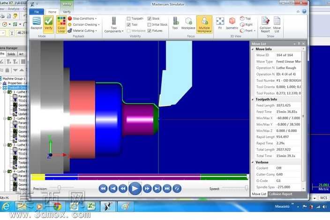Step forward in simulation
Image resolution: width=330 pixels, height=220 pixels.
pos(147,189)
